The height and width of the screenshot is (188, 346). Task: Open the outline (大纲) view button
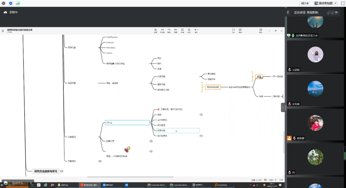tap(281, 180)
